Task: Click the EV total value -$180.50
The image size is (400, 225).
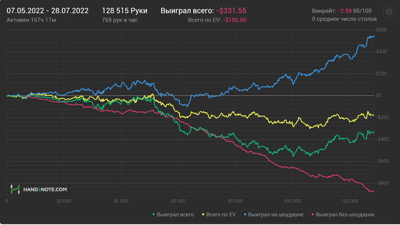Action: (234, 20)
